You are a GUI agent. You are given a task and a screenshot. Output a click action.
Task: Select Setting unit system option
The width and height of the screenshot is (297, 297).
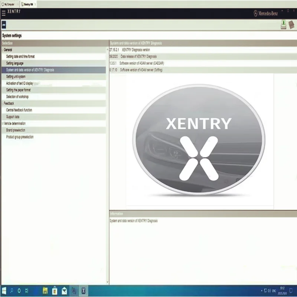pos(17,76)
